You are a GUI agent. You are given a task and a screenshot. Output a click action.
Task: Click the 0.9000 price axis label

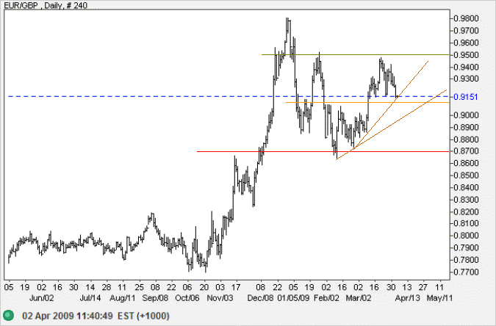coord(466,115)
